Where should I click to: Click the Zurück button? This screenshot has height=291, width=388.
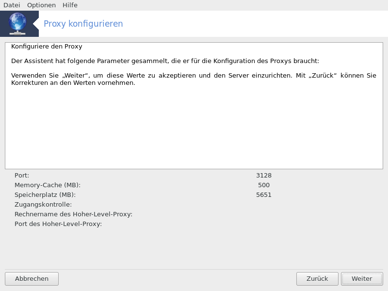click(317, 279)
